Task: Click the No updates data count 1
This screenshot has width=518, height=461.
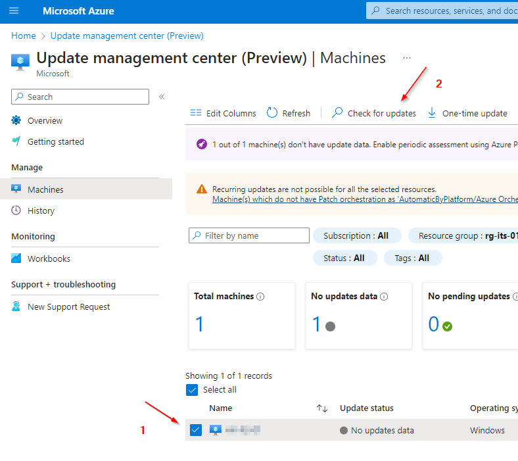Action: click(316, 324)
